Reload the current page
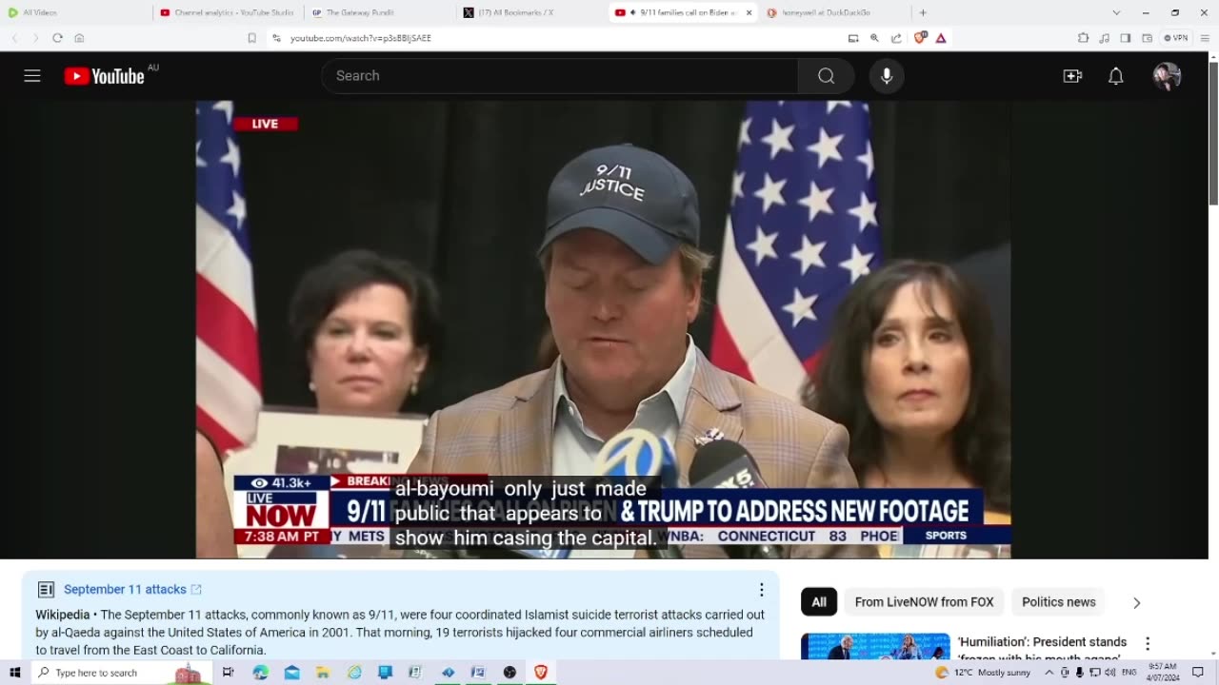The image size is (1219, 685). click(x=57, y=38)
